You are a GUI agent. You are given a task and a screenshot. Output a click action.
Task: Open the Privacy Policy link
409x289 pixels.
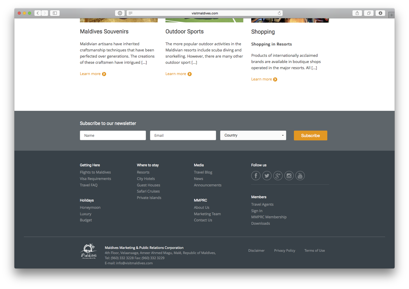285,250
